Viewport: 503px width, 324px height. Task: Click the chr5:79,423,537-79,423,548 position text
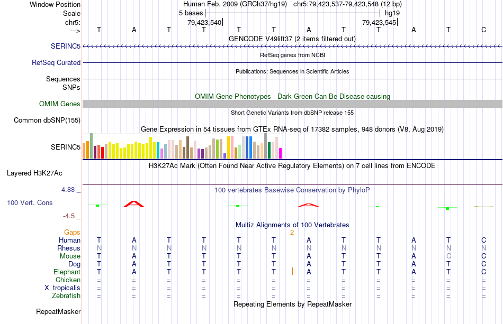[347, 4]
